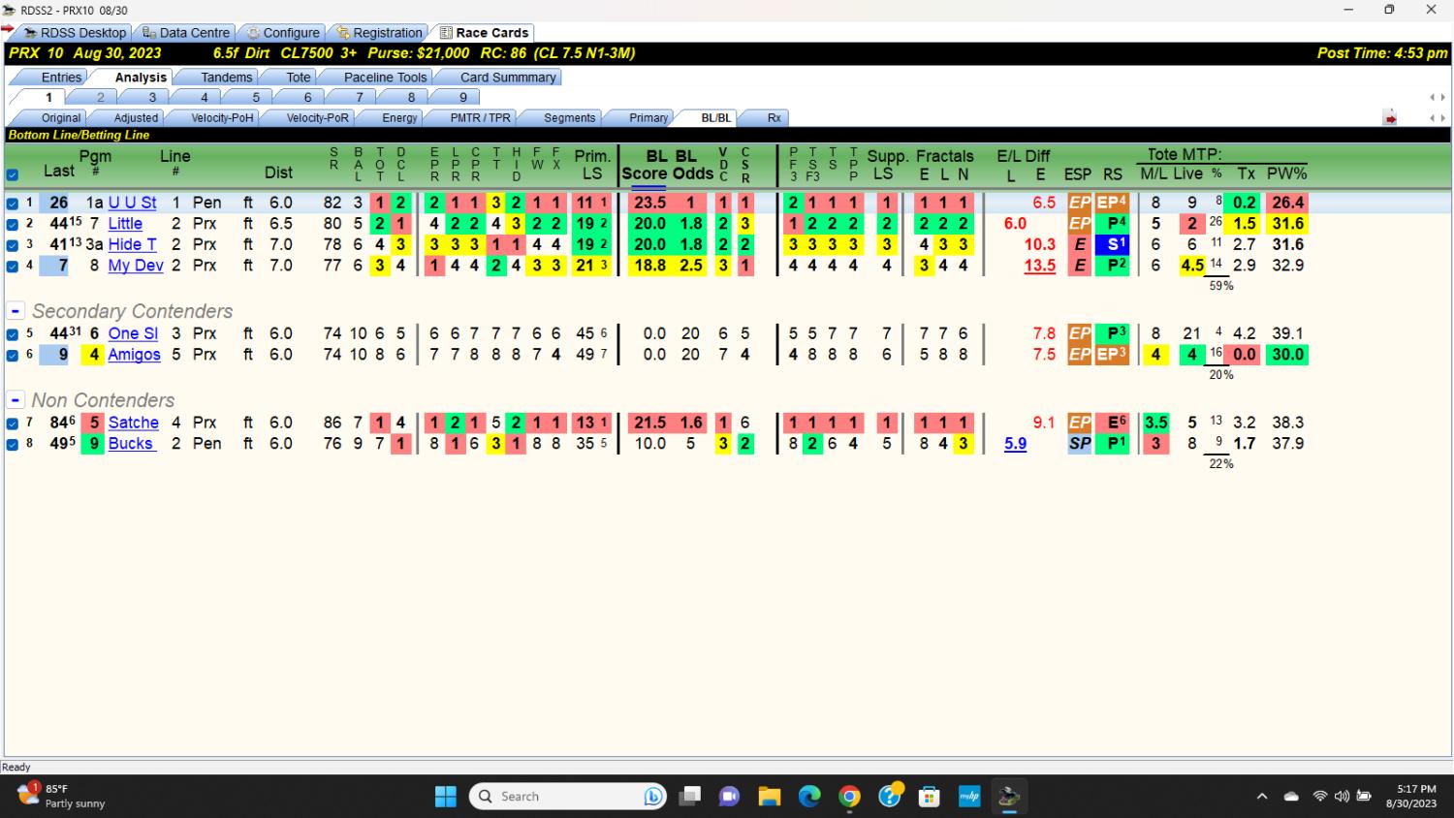Collapse the Secondary Contenders group
This screenshot has width=1454, height=818.
click(16, 311)
